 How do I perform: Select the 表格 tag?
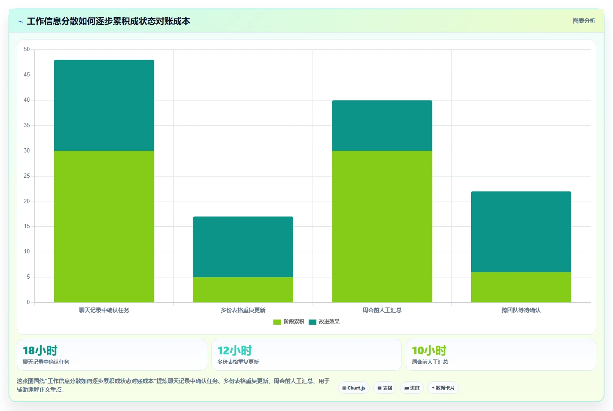coord(385,388)
